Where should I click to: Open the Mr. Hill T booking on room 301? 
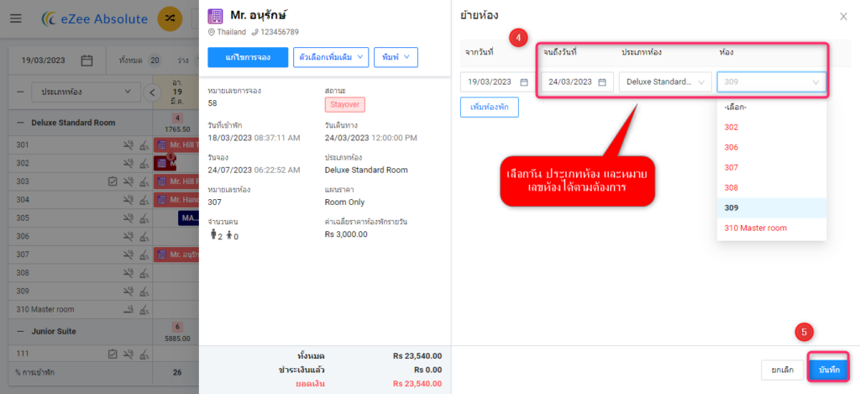[176, 145]
